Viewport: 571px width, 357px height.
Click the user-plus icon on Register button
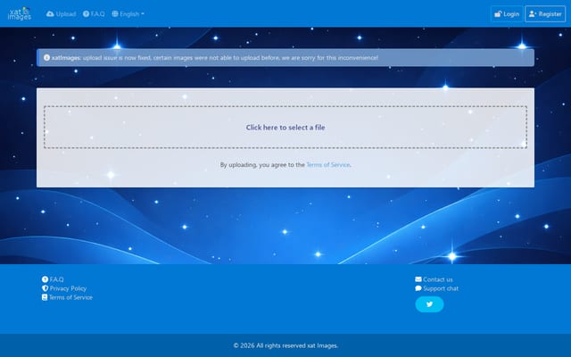tap(533, 14)
